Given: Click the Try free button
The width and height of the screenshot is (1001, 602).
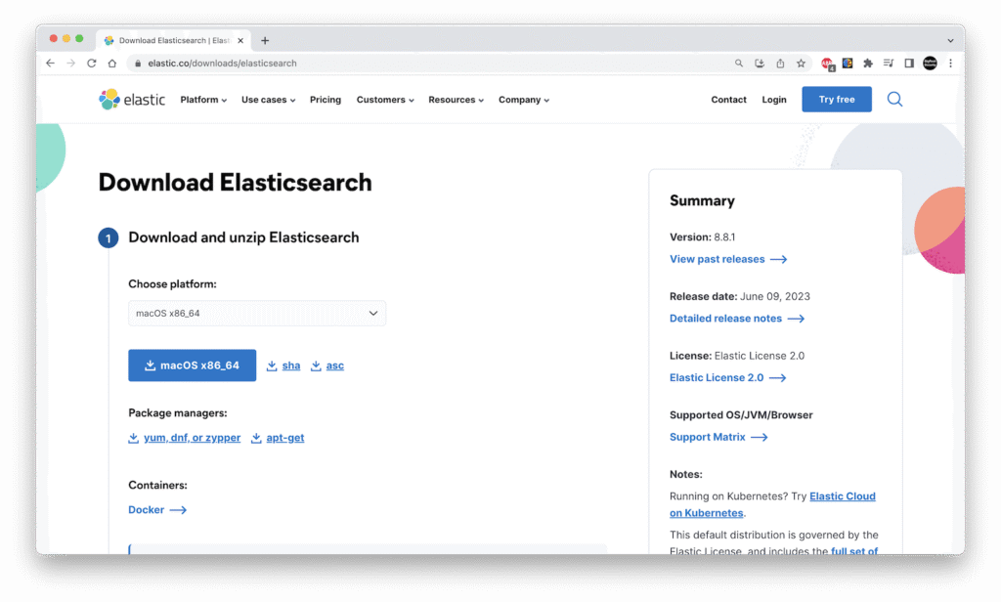Looking at the screenshot, I should tap(837, 99).
